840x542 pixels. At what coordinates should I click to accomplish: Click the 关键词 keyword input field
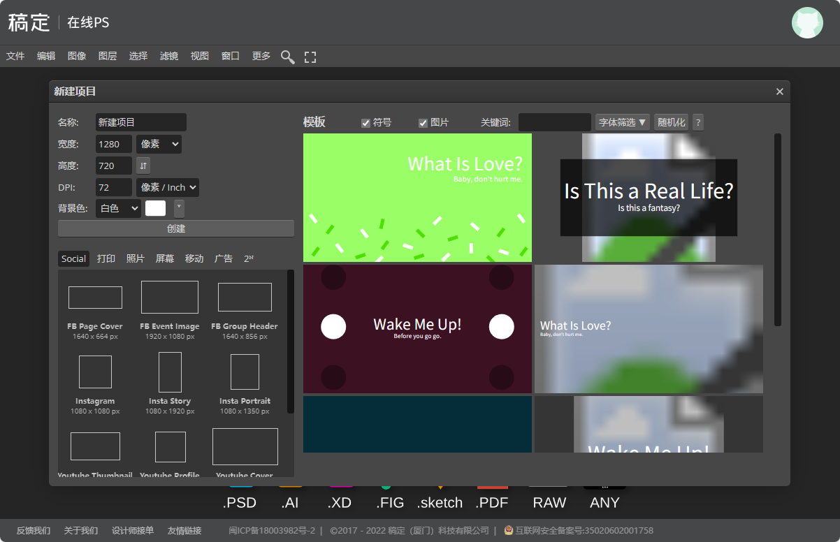(x=554, y=122)
